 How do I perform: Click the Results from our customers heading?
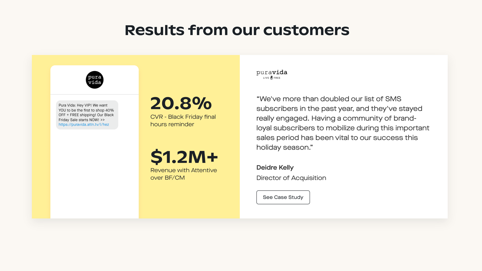[x=237, y=30]
